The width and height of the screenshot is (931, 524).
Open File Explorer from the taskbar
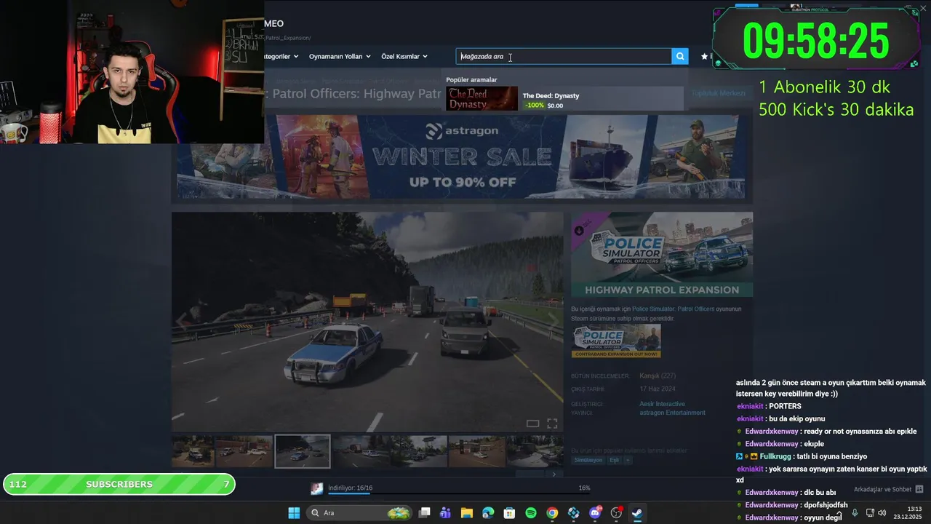(x=467, y=513)
